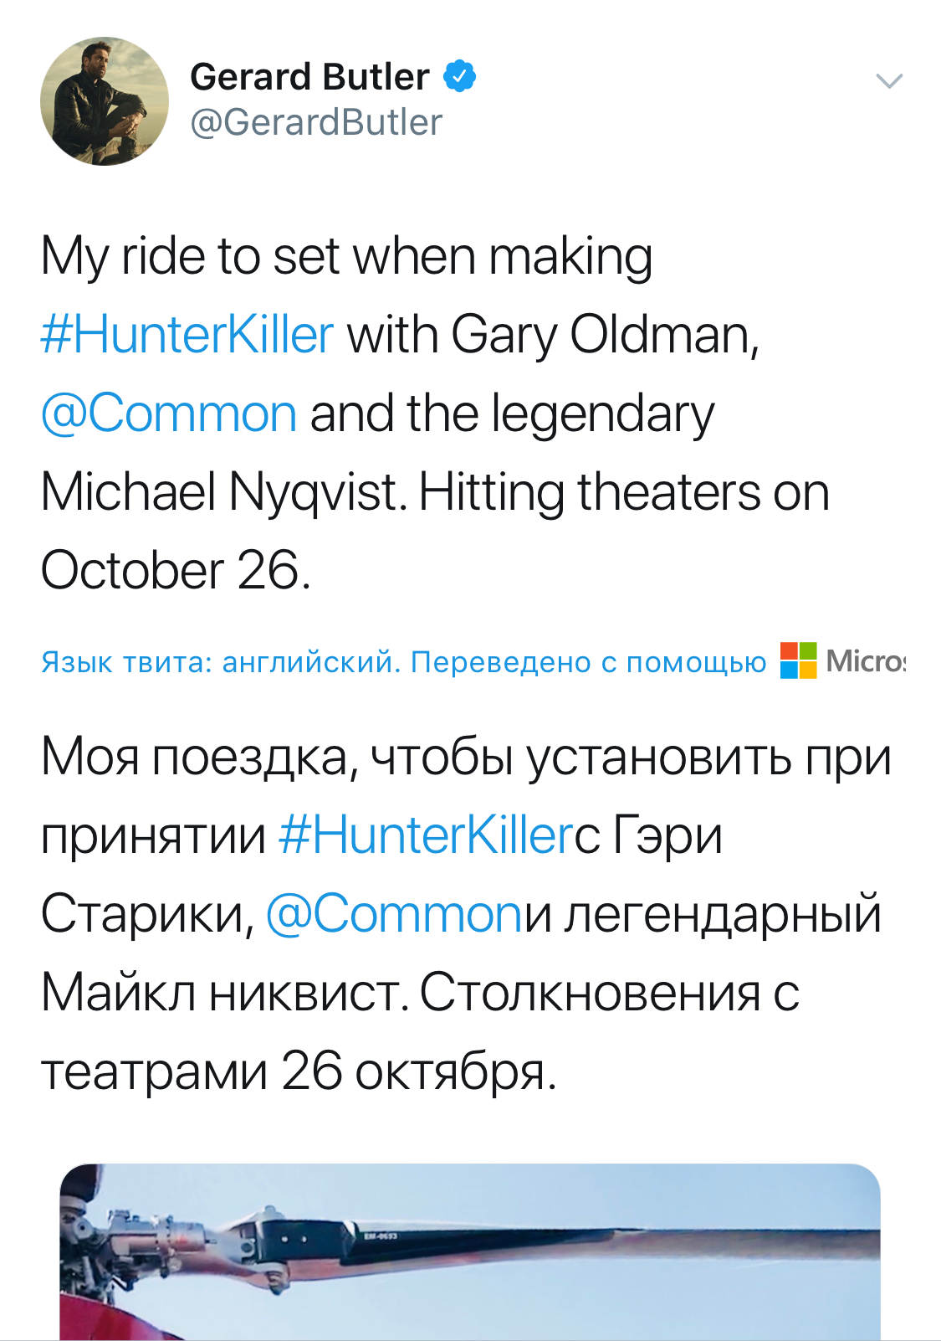Click the Microsoft four-color logo

click(x=798, y=660)
